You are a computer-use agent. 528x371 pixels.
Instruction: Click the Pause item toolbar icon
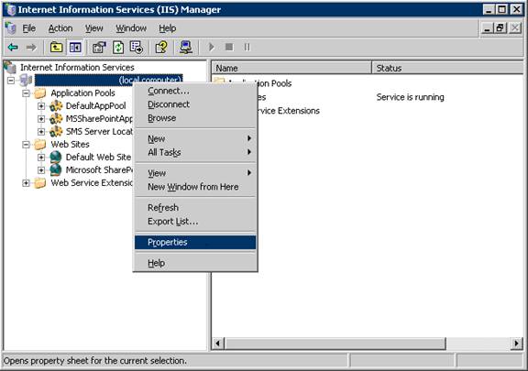click(247, 47)
